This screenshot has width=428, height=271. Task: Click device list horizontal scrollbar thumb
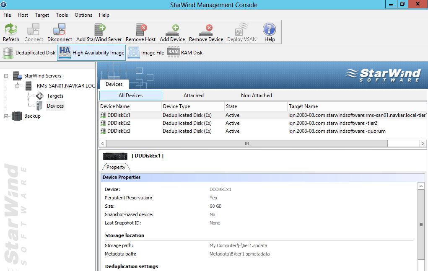pyautogui.click(x=247, y=143)
